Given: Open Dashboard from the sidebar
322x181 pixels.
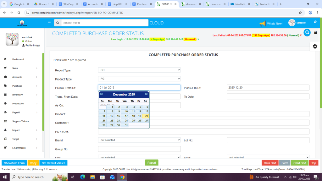Looking at the screenshot, I should [x=18, y=59].
